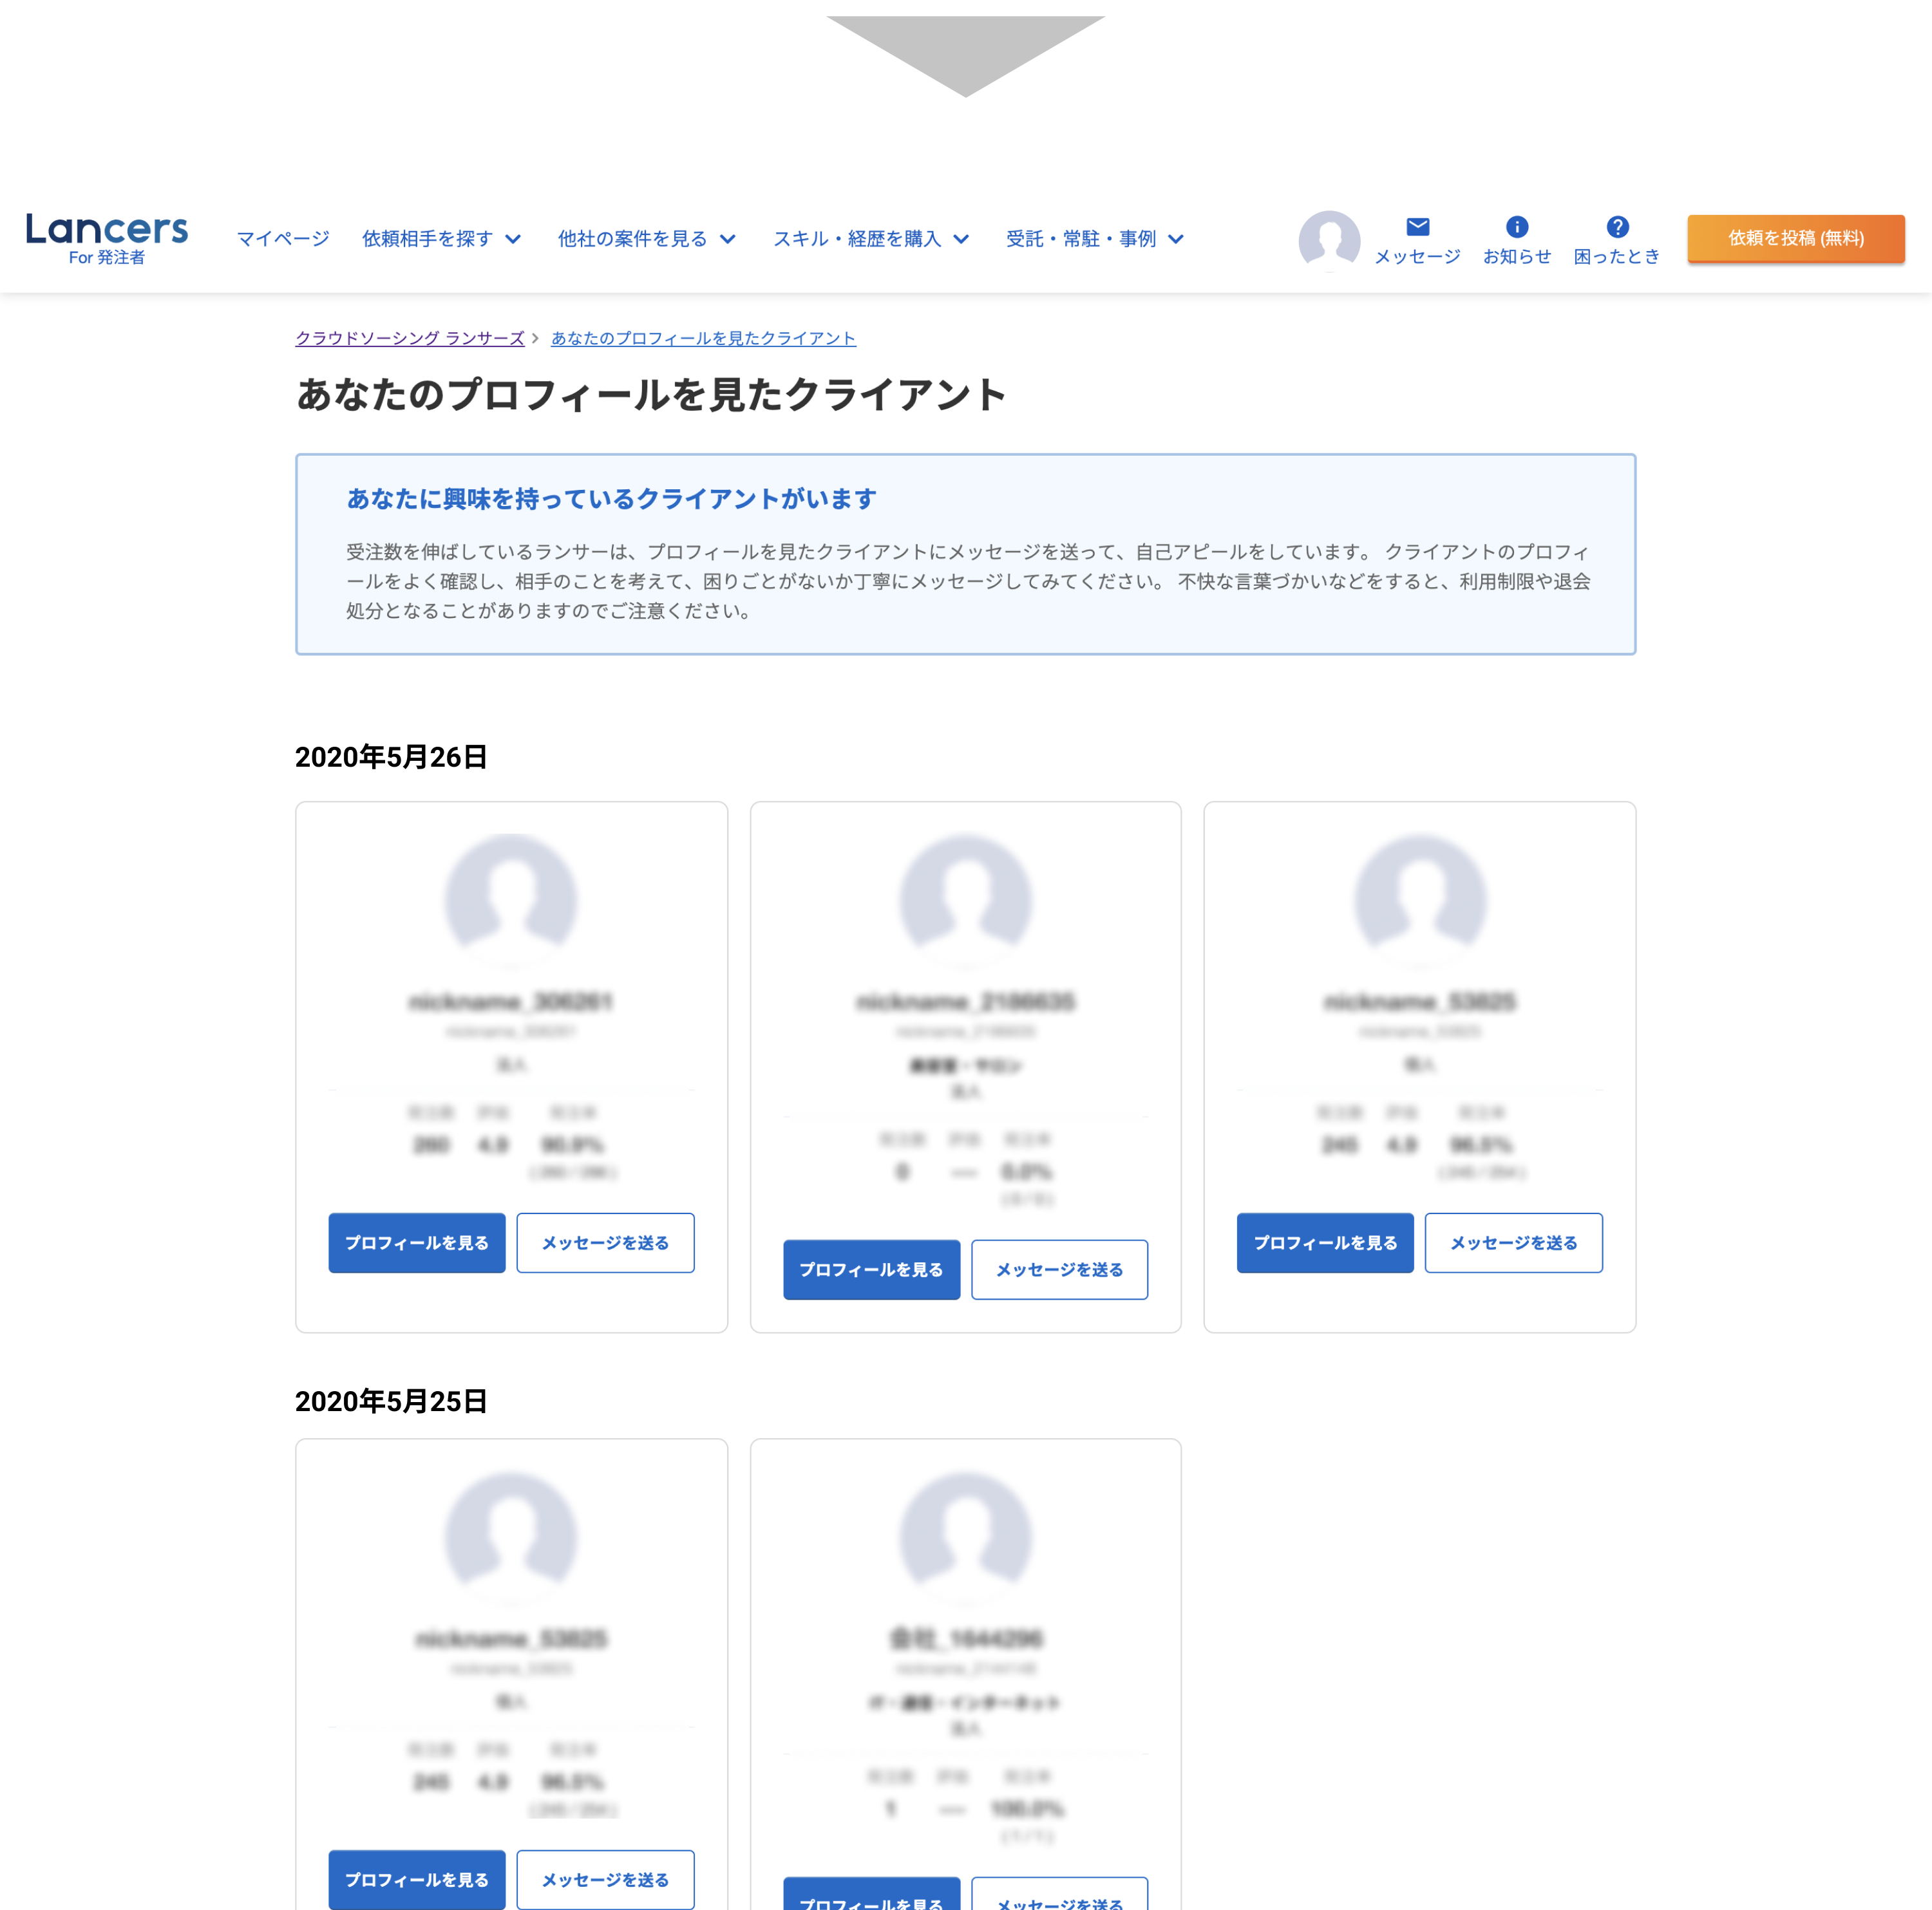The height and width of the screenshot is (1910, 1932).
Task: Send message to nickname_53825 under May 26
Action: pyautogui.click(x=1513, y=1242)
